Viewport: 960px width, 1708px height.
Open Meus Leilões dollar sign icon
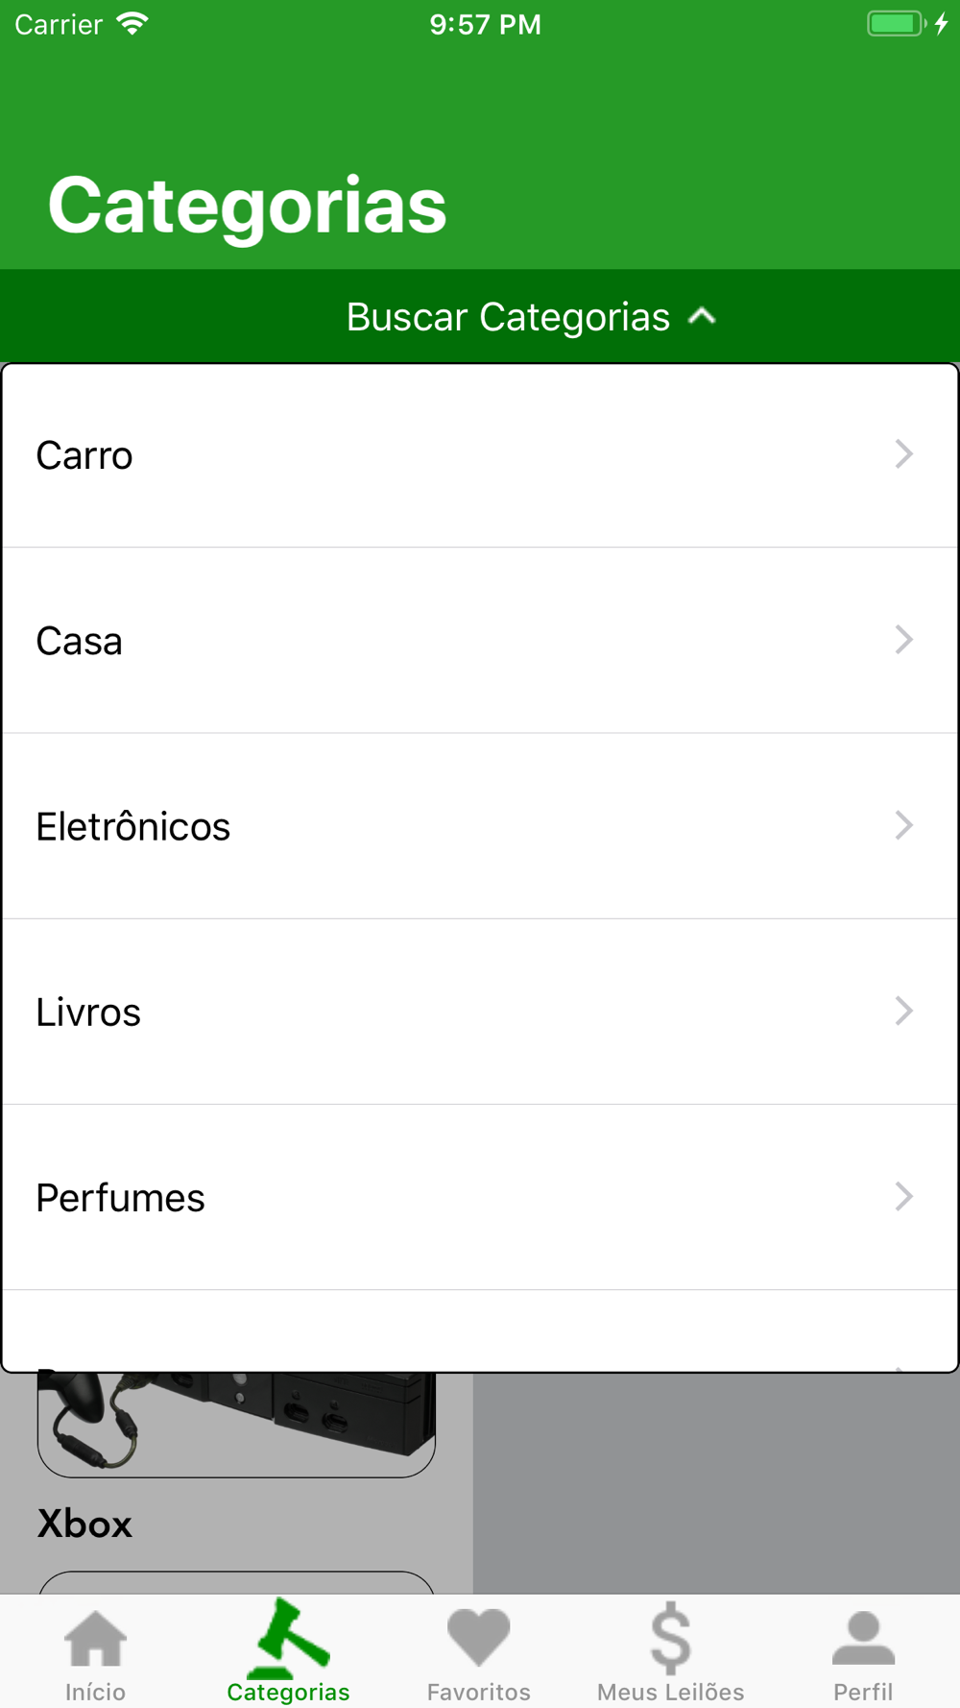point(670,1637)
